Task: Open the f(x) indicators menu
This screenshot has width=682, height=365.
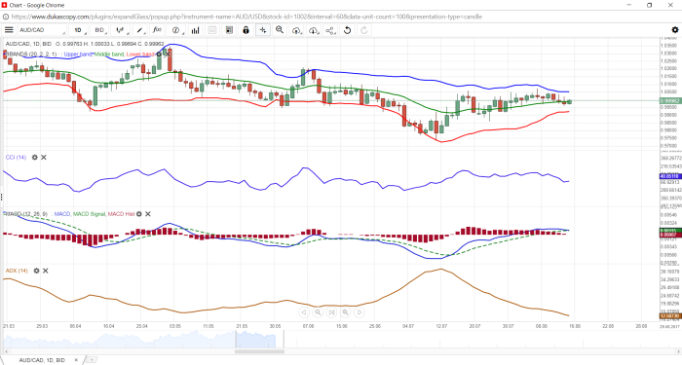Action: click(x=157, y=30)
